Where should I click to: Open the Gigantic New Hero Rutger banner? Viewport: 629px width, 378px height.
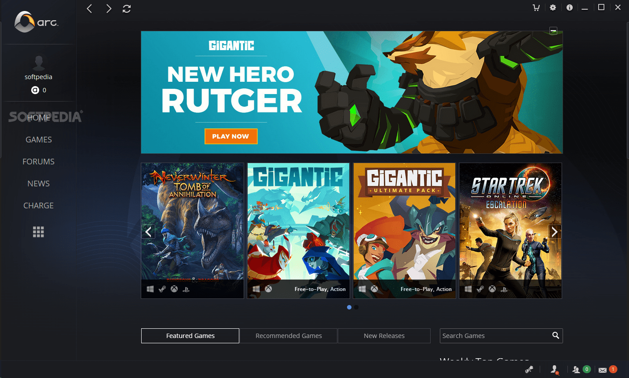352,92
